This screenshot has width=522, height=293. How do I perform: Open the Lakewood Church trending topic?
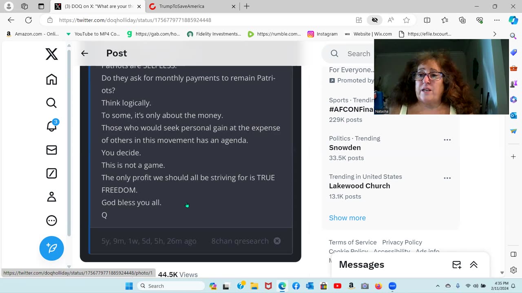pyautogui.click(x=360, y=186)
